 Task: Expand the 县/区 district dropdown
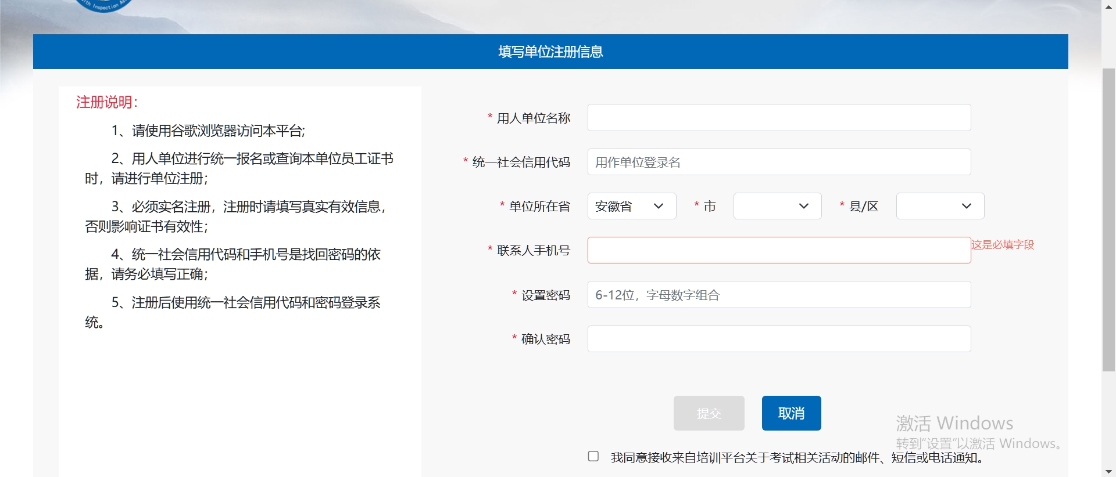tap(940, 206)
